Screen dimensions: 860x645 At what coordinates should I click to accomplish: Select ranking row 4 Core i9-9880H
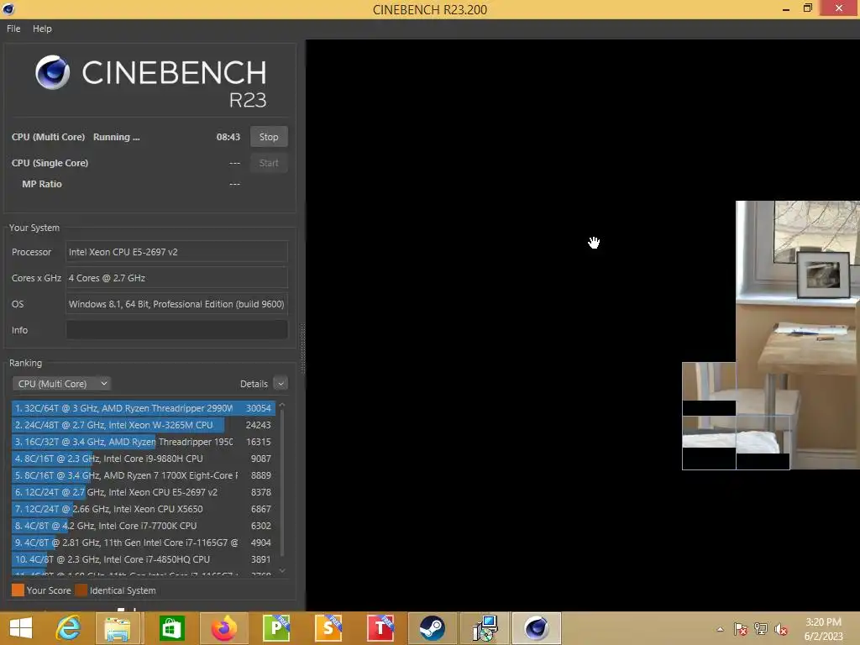pyautogui.click(x=143, y=459)
